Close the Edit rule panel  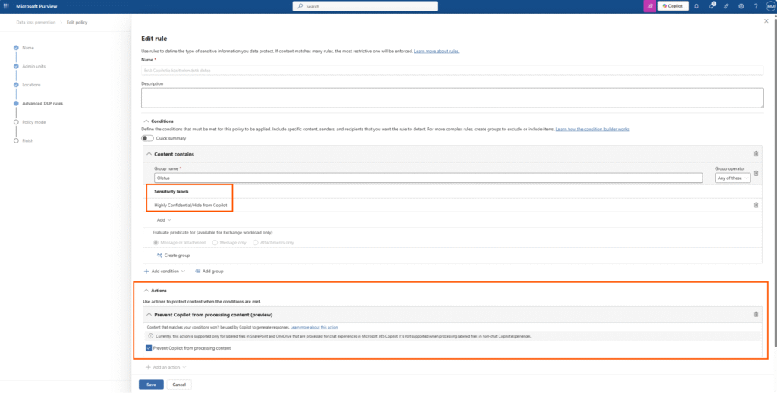tap(766, 21)
